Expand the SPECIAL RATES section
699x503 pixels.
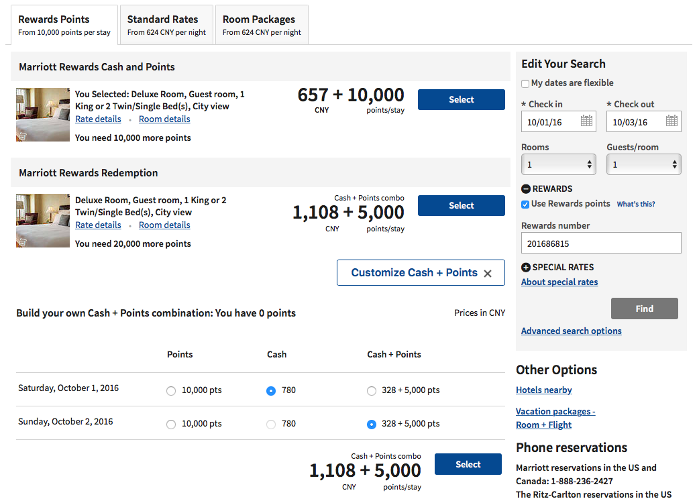(525, 267)
